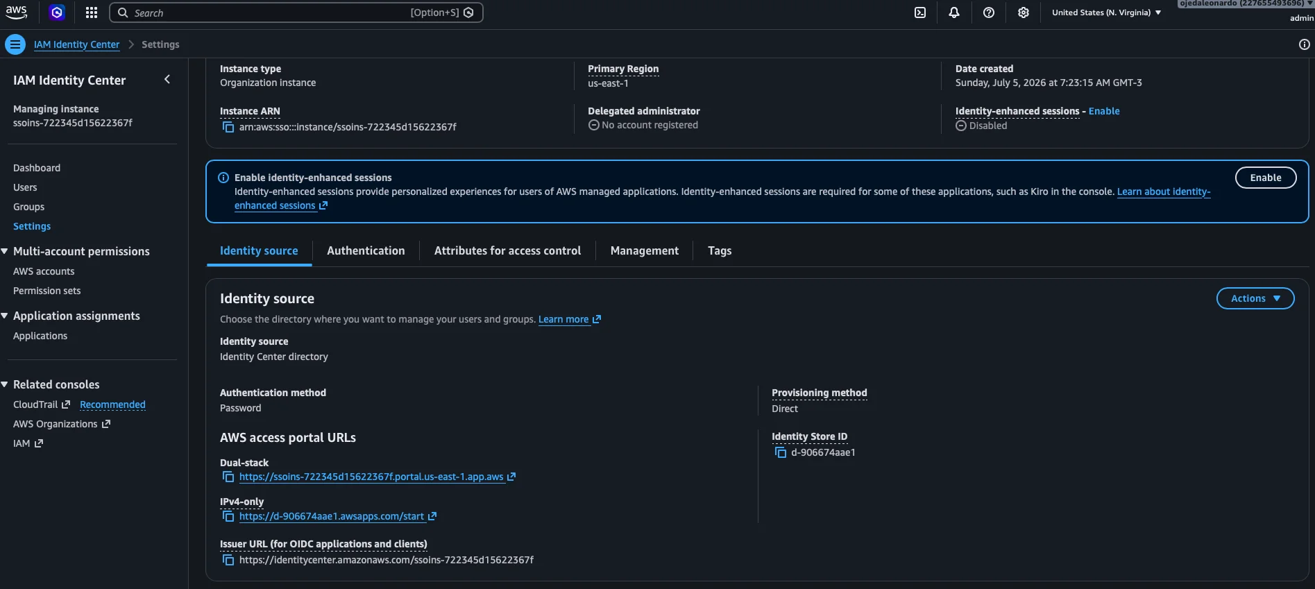Copy the Issuer URL
The height and width of the screenshot is (589, 1315).
(228, 560)
